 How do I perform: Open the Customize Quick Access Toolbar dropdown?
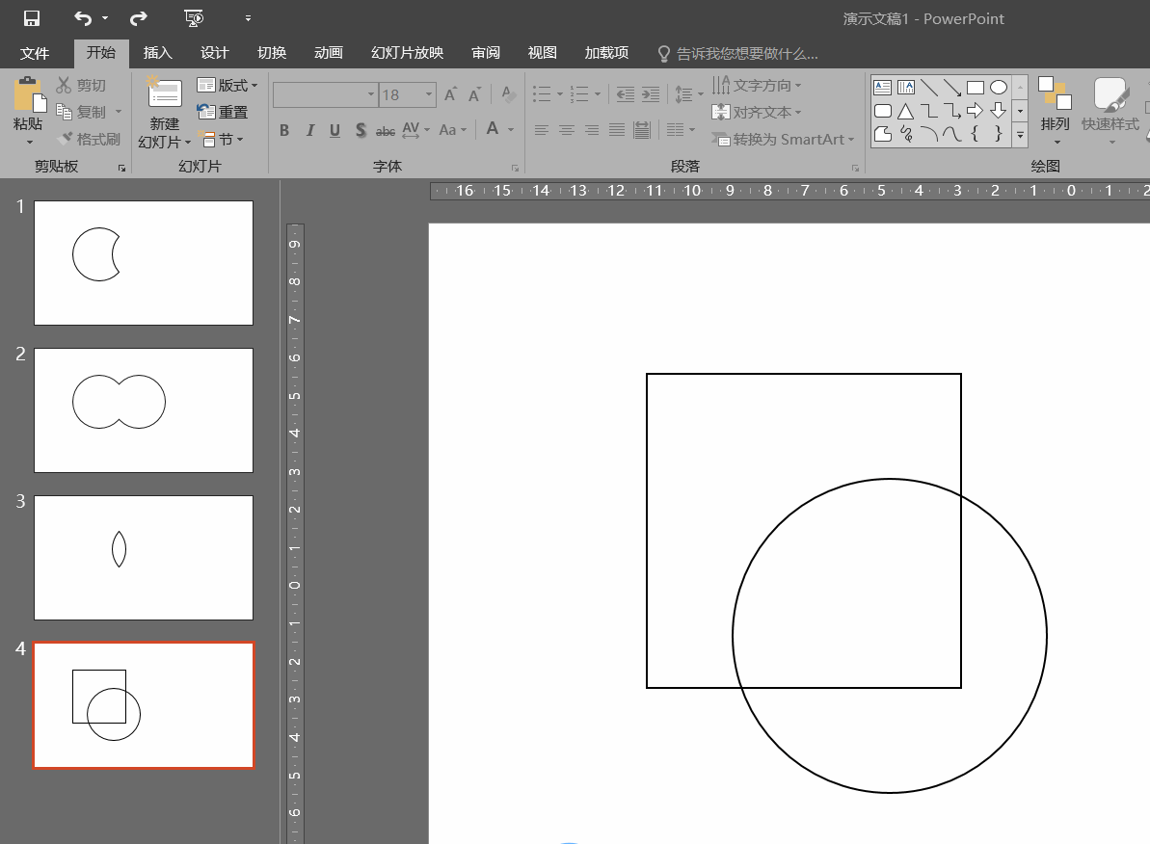248,18
